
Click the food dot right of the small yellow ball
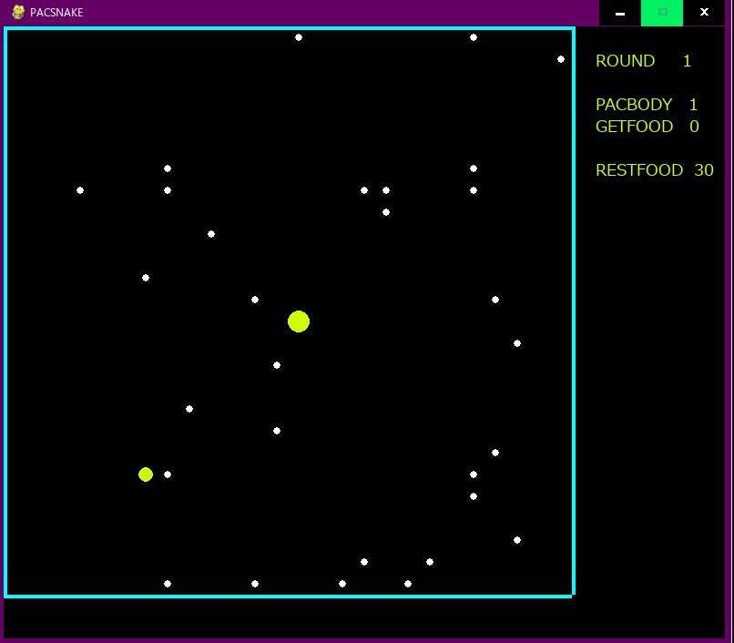coord(168,475)
